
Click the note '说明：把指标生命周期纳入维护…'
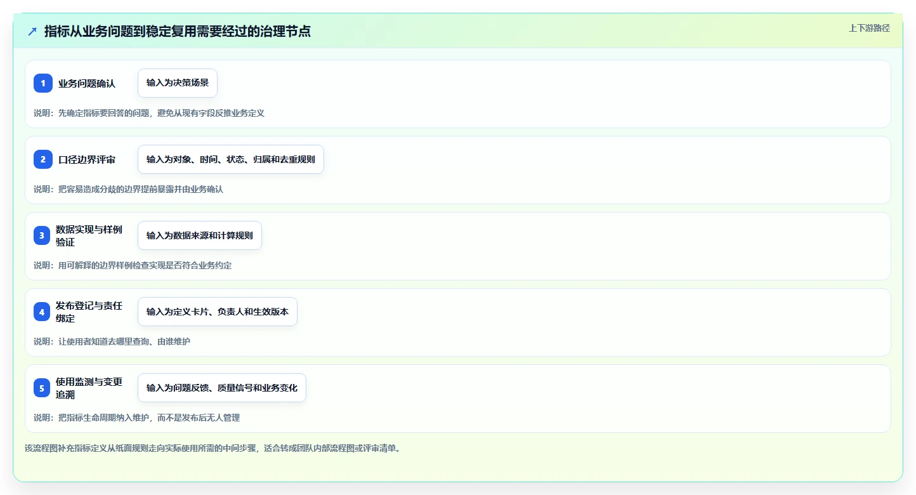(x=137, y=418)
